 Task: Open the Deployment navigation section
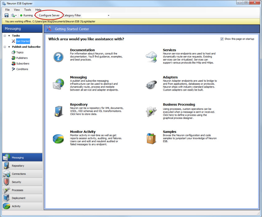pos(22,198)
